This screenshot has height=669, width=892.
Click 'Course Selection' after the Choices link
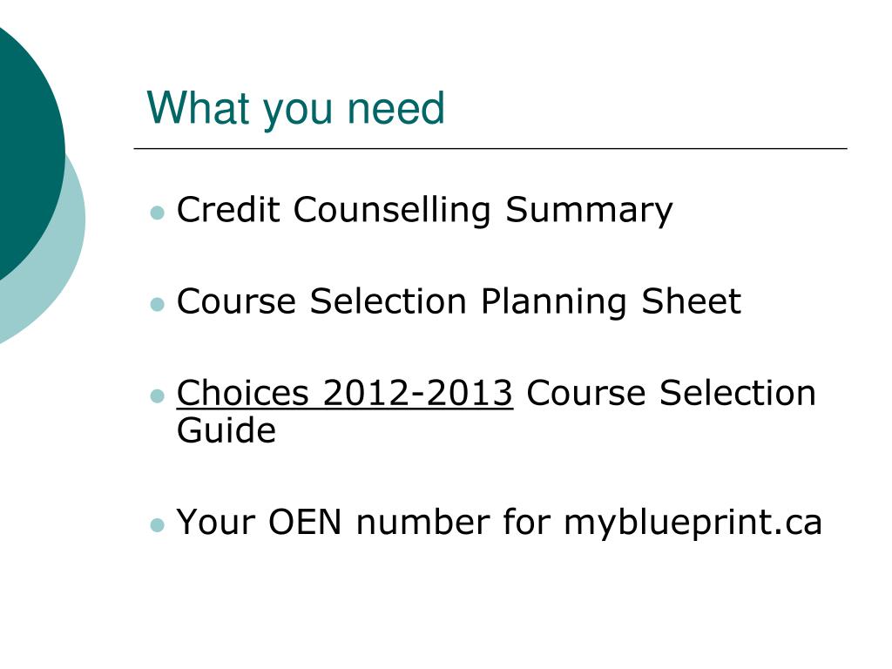tap(672, 393)
